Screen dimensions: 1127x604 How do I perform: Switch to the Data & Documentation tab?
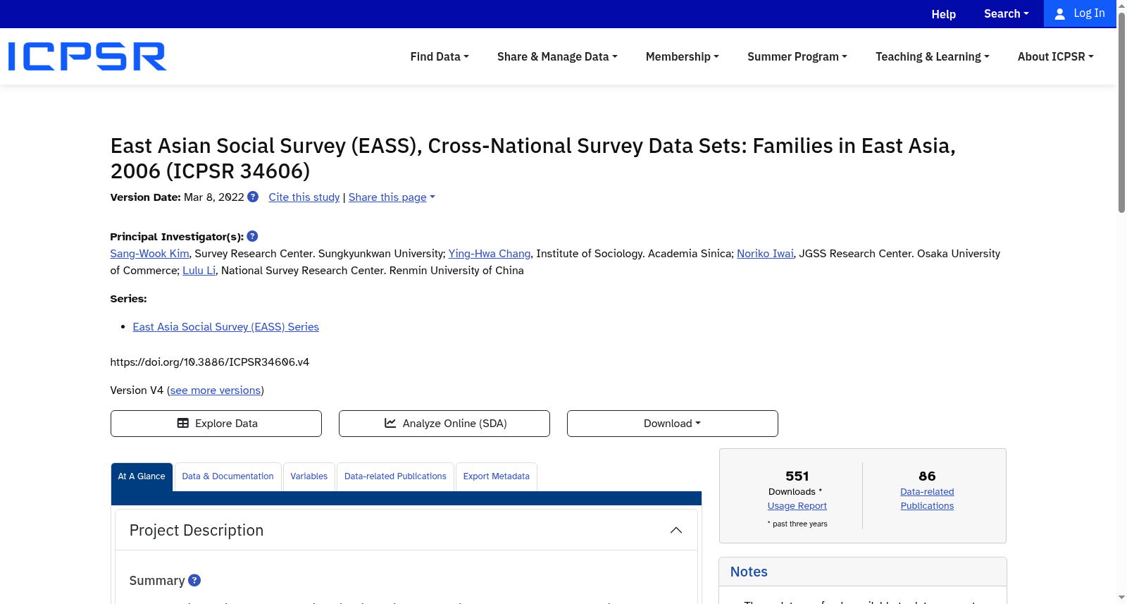pos(228,476)
